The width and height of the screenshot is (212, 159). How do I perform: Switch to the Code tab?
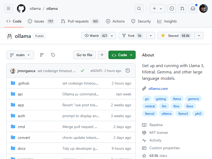coord(14,21)
